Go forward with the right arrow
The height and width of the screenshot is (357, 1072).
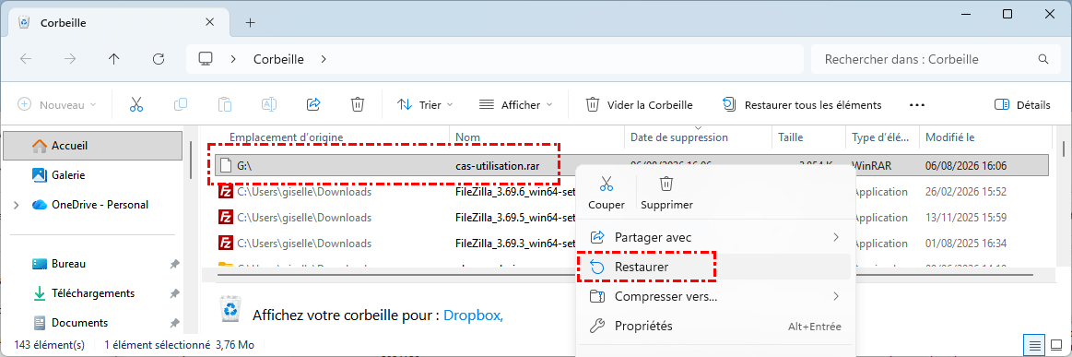[70, 59]
